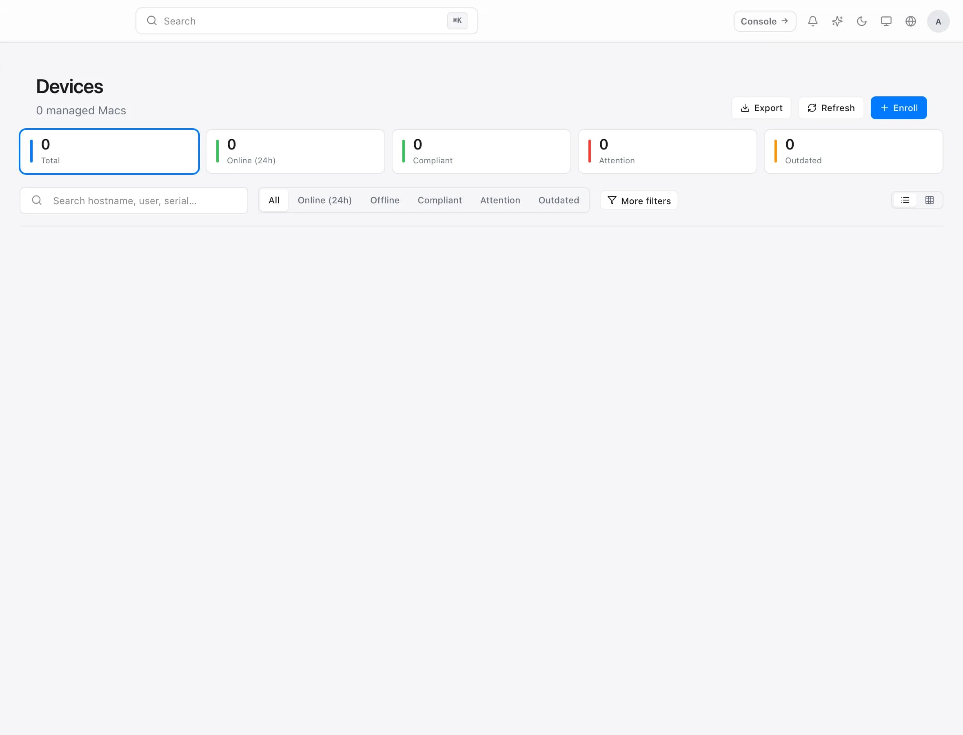
Task: Toggle dark mode moon icon
Action: click(x=861, y=21)
